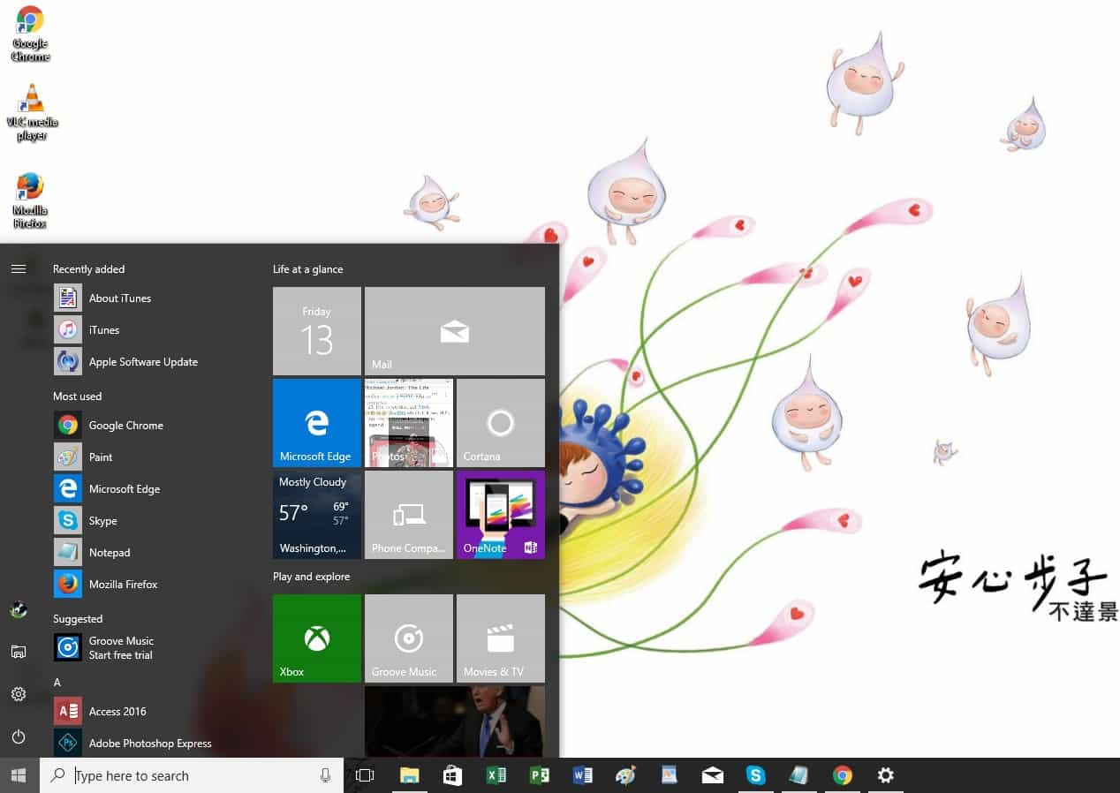This screenshot has width=1120, height=793.
Task: Open the Mail live tile
Action: [x=455, y=331]
